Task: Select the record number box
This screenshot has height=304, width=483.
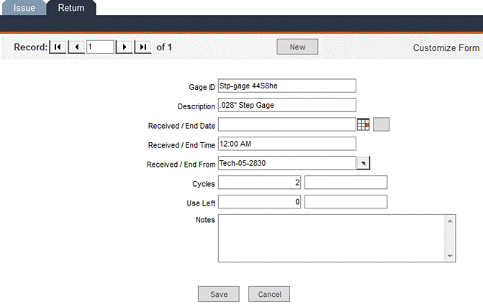Action: pyautogui.click(x=100, y=47)
